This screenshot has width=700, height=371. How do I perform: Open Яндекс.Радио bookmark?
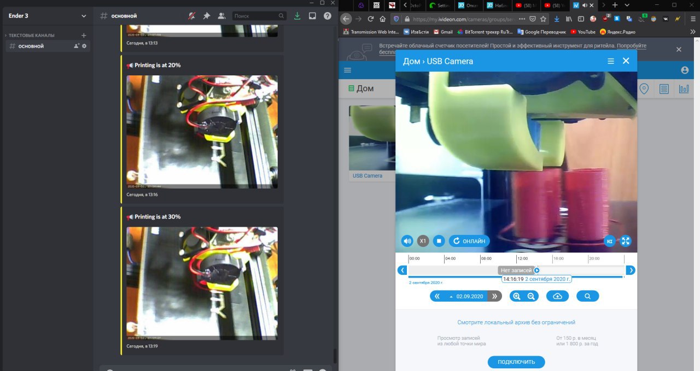617,32
